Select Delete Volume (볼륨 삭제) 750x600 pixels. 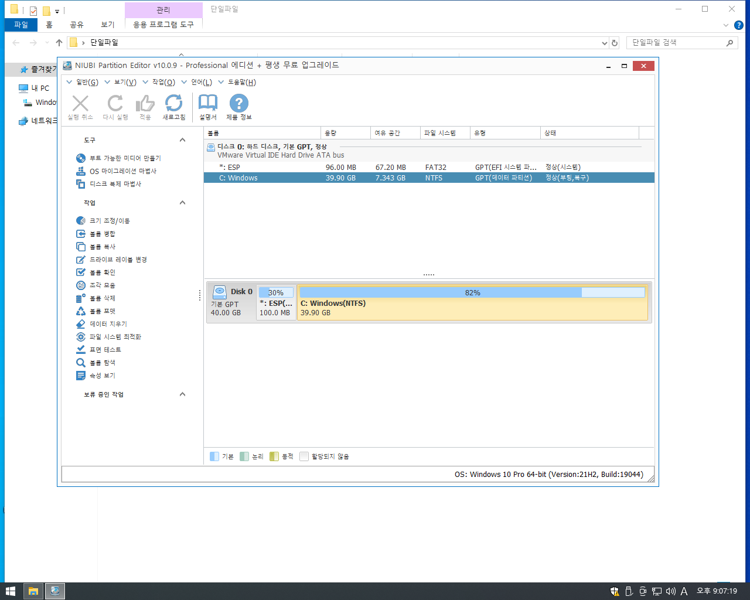tap(96, 298)
